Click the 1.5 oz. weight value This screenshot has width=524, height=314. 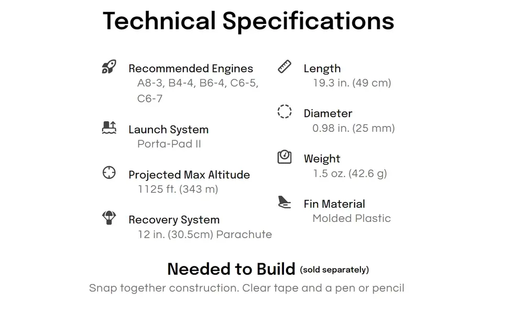(350, 174)
